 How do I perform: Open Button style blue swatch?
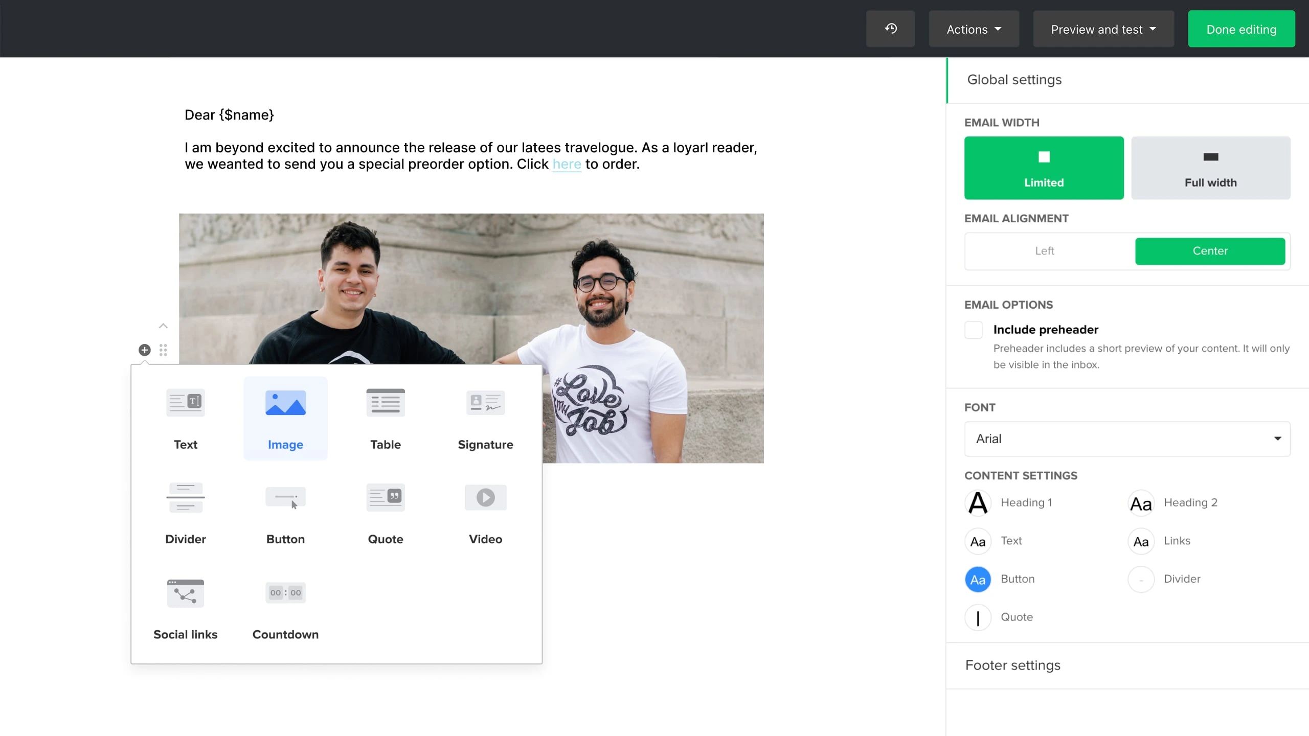pyautogui.click(x=978, y=579)
